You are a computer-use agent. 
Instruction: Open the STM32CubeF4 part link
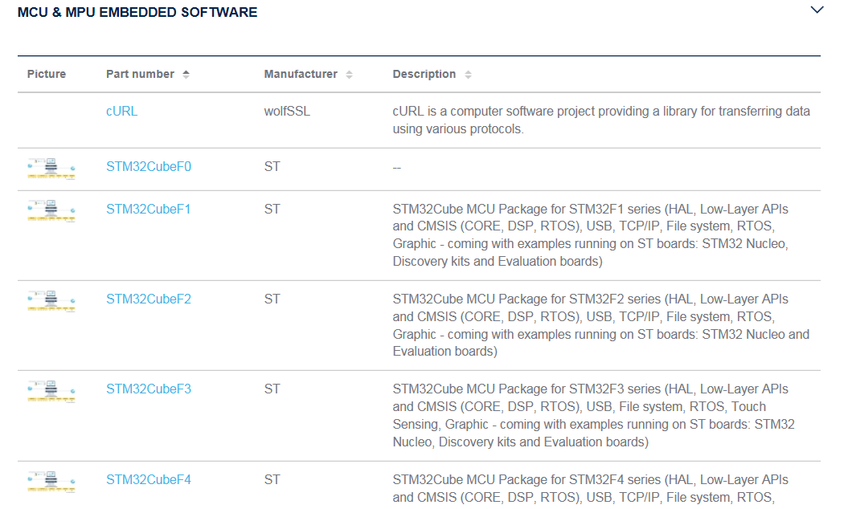[x=149, y=479]
